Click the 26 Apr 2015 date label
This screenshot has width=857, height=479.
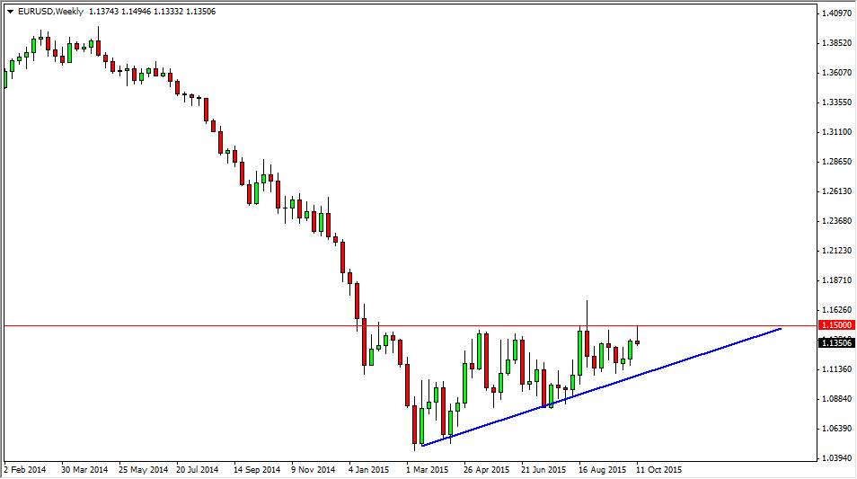486,470
